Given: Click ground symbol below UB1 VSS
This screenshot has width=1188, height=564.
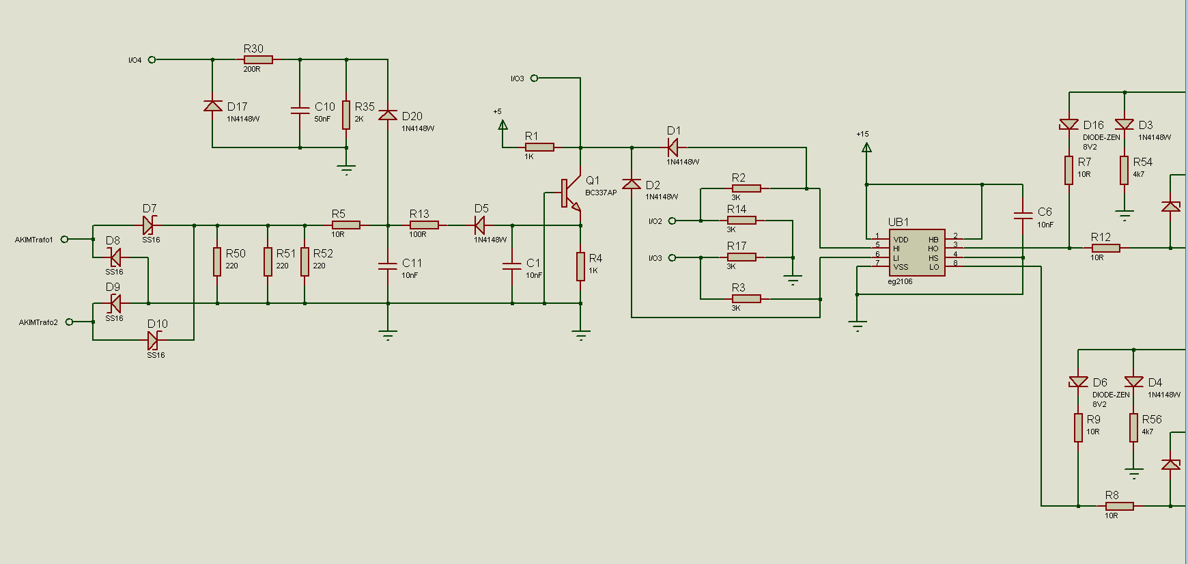Looking at the screenshot, I should (858, 326).
